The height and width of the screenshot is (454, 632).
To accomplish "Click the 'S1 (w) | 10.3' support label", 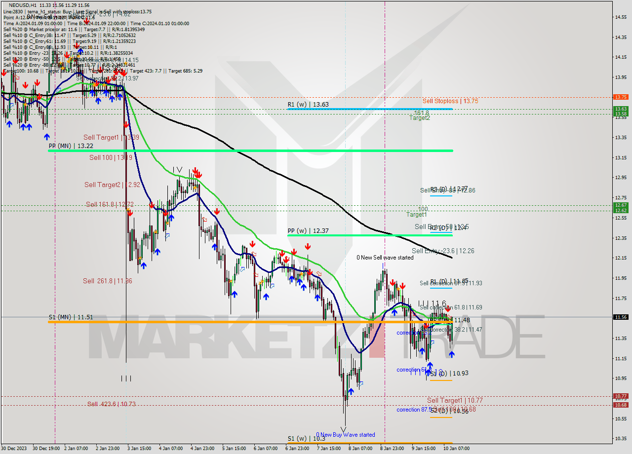I will point(306,438).
